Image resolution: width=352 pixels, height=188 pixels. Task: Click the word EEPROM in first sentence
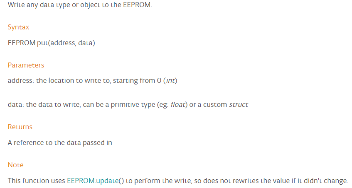pos(137,5)
